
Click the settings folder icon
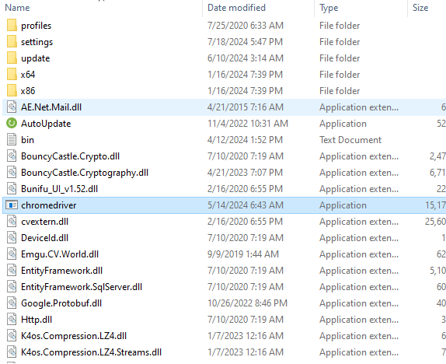pos(12,42)
